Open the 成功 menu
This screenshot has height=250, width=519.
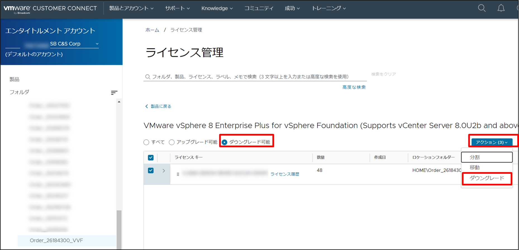292,8
